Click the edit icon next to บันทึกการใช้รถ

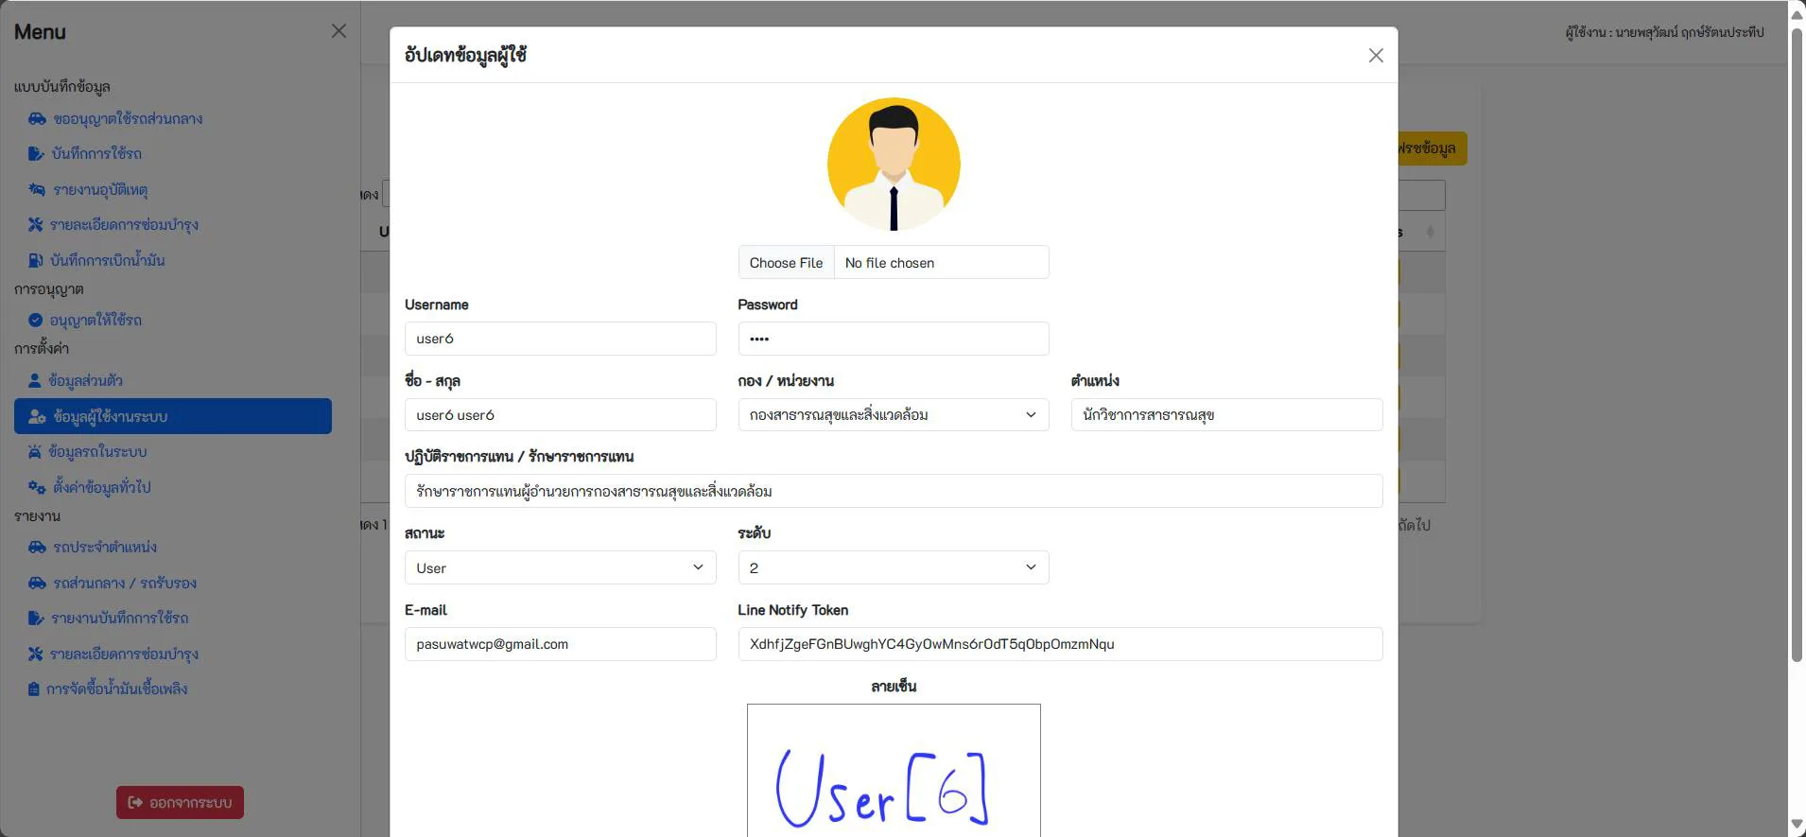pyautogui.click(x=36, y=153)
